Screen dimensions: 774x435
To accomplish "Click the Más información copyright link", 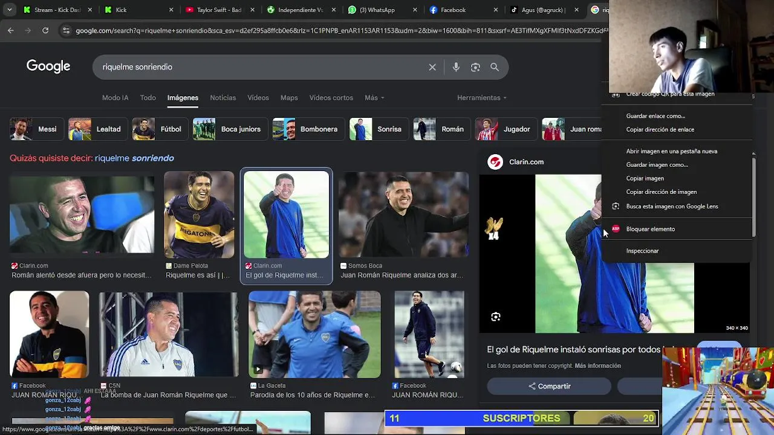I will 597,366.
